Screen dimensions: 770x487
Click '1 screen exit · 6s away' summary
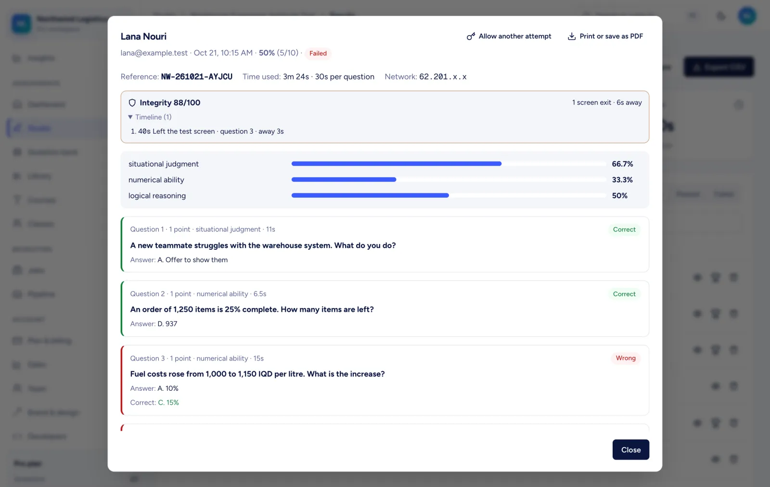[x=607, y=103]
